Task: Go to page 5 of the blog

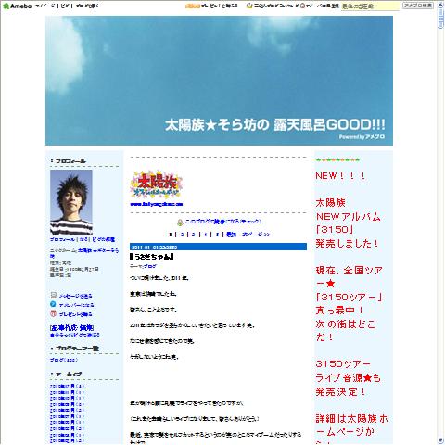Action: coord(217,235)
